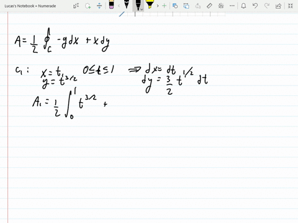Toggle the Ruler tool

tap(209, 6)
